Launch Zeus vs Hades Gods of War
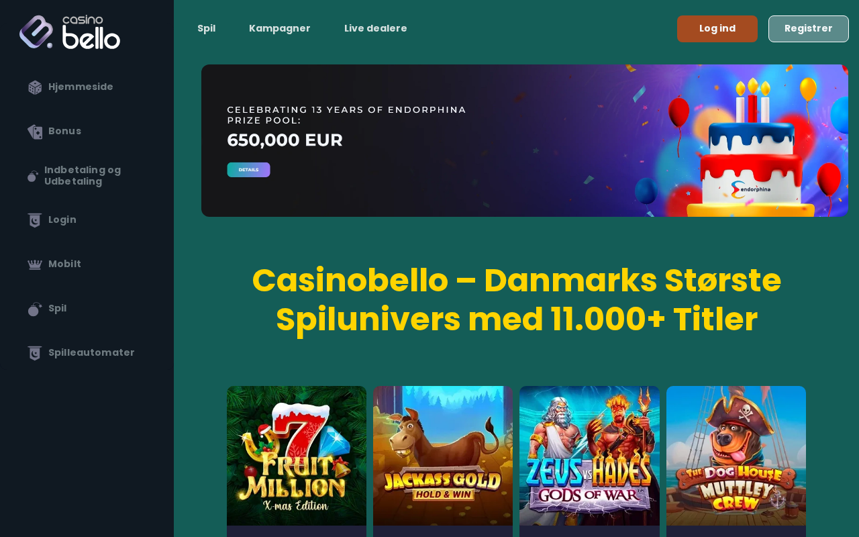 coord(589,456)
